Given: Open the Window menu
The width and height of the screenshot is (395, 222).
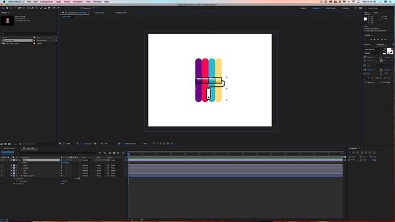Looking at the screenshot, I should point(98,1).
